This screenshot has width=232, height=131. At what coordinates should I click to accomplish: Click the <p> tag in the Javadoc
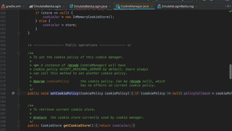(36, 65)
